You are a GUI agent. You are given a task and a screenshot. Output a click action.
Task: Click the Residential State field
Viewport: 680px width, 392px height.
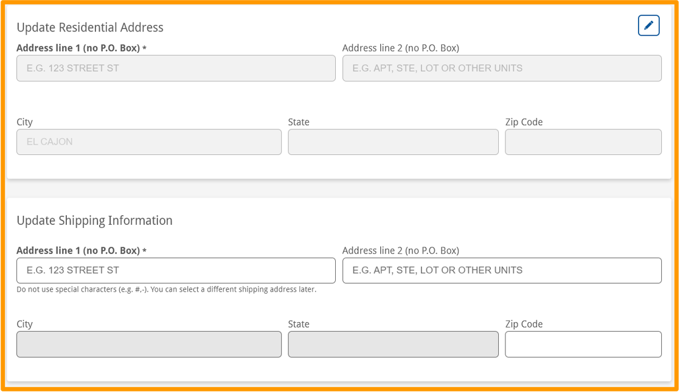[393, 142]
